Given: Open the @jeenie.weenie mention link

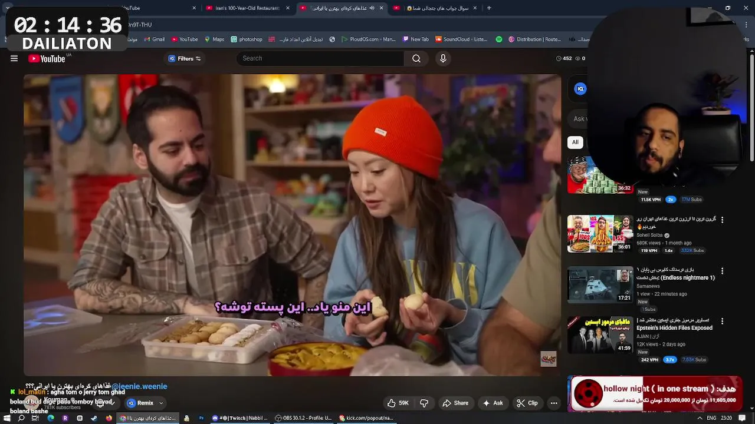Looking at the screenshot, I should (139, 386).
